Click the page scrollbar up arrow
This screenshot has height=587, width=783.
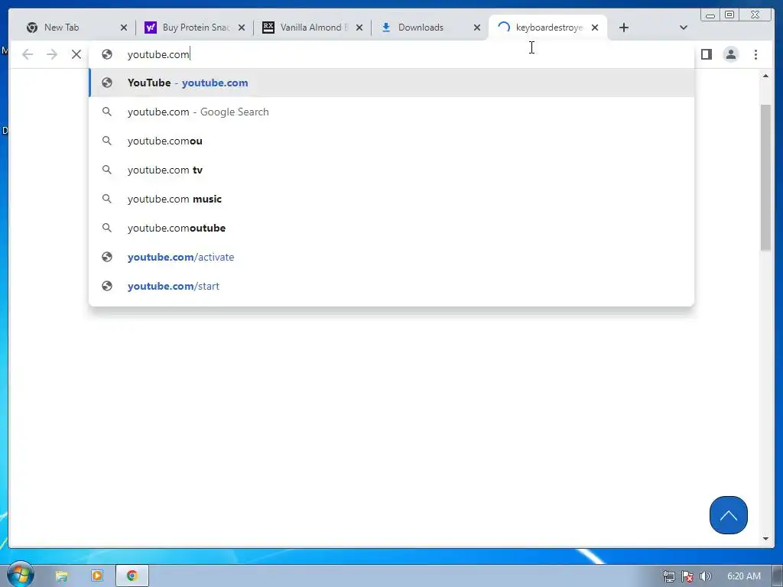click(765, 76)
